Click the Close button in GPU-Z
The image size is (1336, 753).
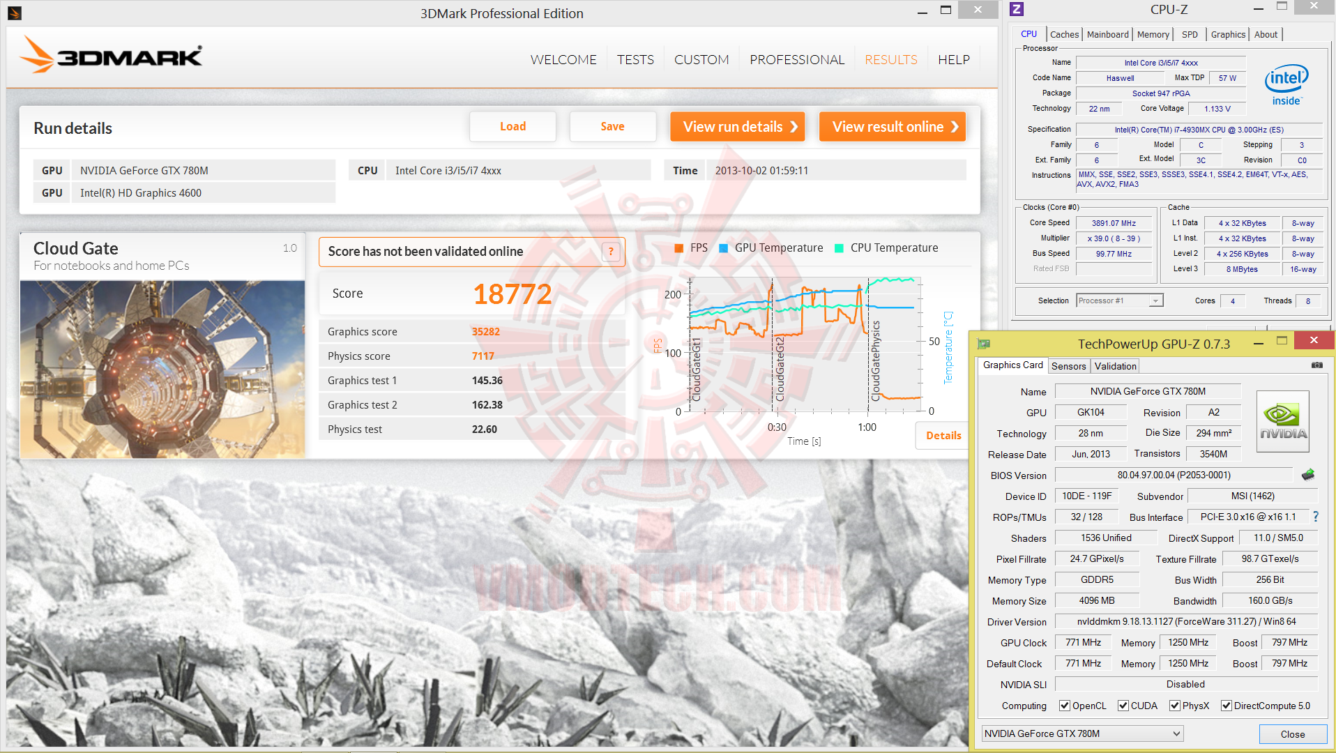(x=1292, y=734)
